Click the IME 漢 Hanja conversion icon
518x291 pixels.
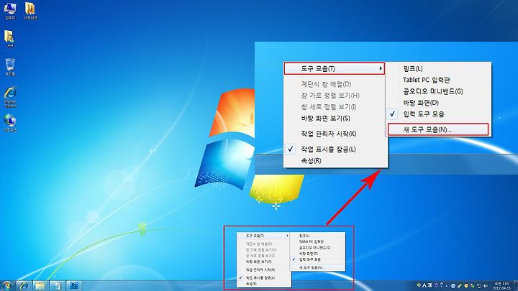[x=430, y=285]
